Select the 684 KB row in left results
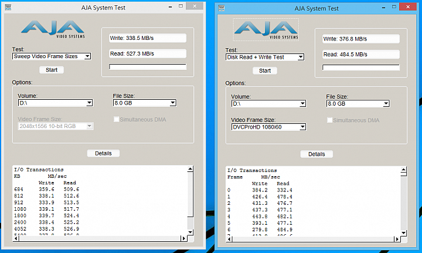The height and width of the screenshot is (253, 422). tap(46, 190)
